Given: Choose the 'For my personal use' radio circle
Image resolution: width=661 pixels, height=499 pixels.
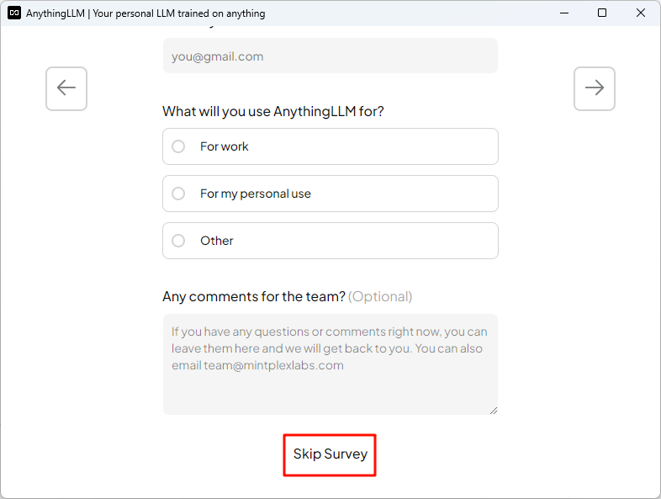Looking at the screenshot, I should (178, 194).
